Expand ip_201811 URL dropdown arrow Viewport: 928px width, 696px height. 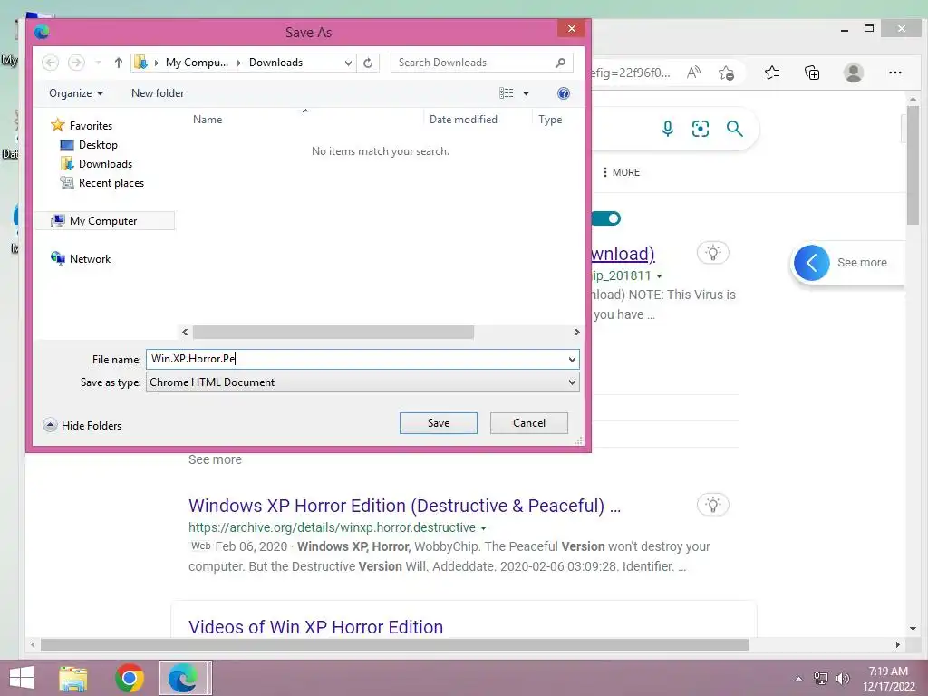click(660, 275)
